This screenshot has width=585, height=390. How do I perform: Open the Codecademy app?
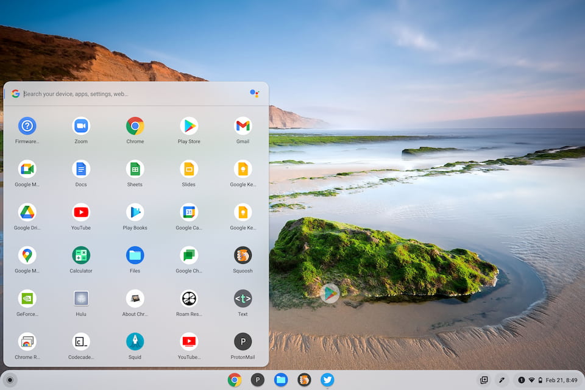click(81, 341)
